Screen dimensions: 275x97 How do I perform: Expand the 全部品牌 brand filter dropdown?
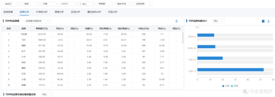143,4
